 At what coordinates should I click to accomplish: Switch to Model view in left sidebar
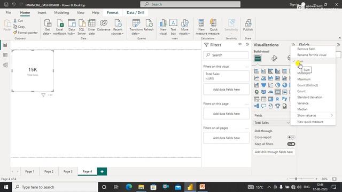5,65
